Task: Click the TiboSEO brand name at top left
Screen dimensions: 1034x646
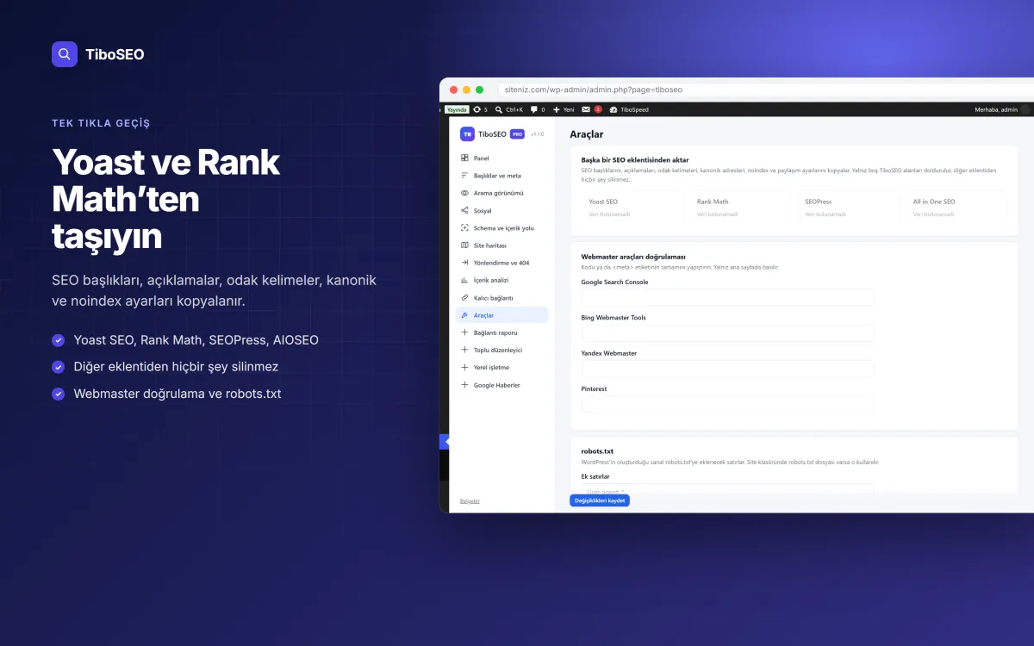Action: coord(115,54)
